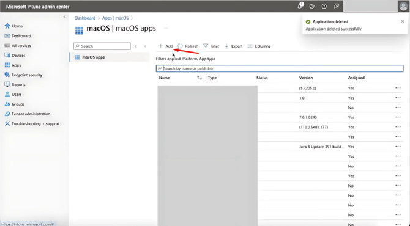Viewport: 410px width, 226px height.
Task: Select macOS apps in blade menu
Action: 110,57
